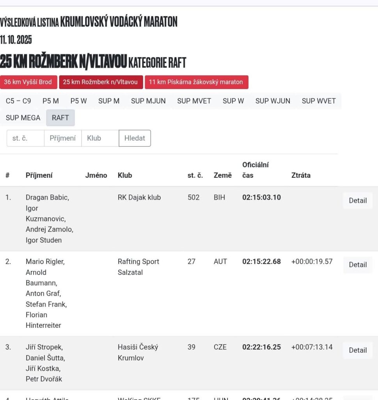Select the RAFT category tab
Image resolution: width=378 pixels, height=400 pixels.
60,118
